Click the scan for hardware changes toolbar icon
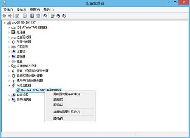 pyautogui.click(x=45, y=16)
